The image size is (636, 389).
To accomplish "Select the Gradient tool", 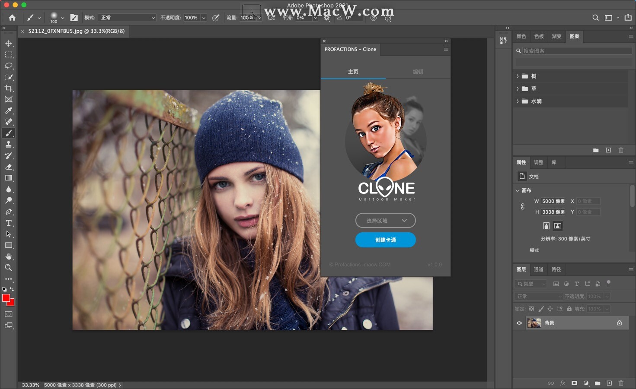I will pyautogui.click(x=9, y=178).
